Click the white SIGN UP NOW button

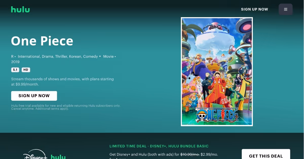coord(34,96)
